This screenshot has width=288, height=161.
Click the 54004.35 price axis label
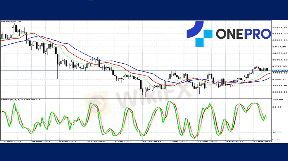click(x=279, y=53)
